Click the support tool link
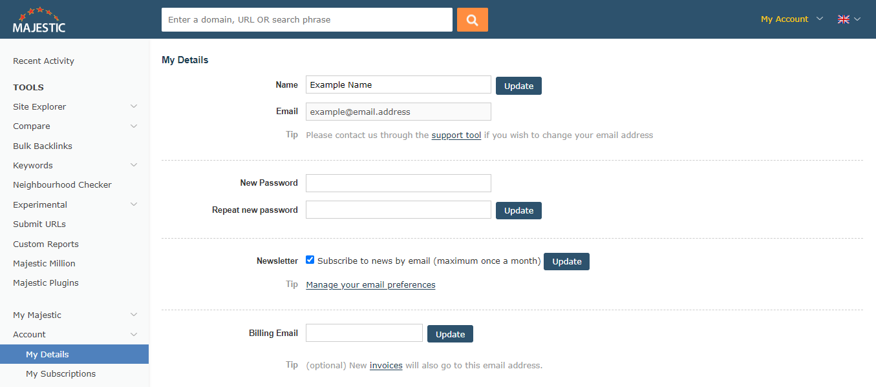This screenshot has height=387, width=876. [x=456, y=135]
